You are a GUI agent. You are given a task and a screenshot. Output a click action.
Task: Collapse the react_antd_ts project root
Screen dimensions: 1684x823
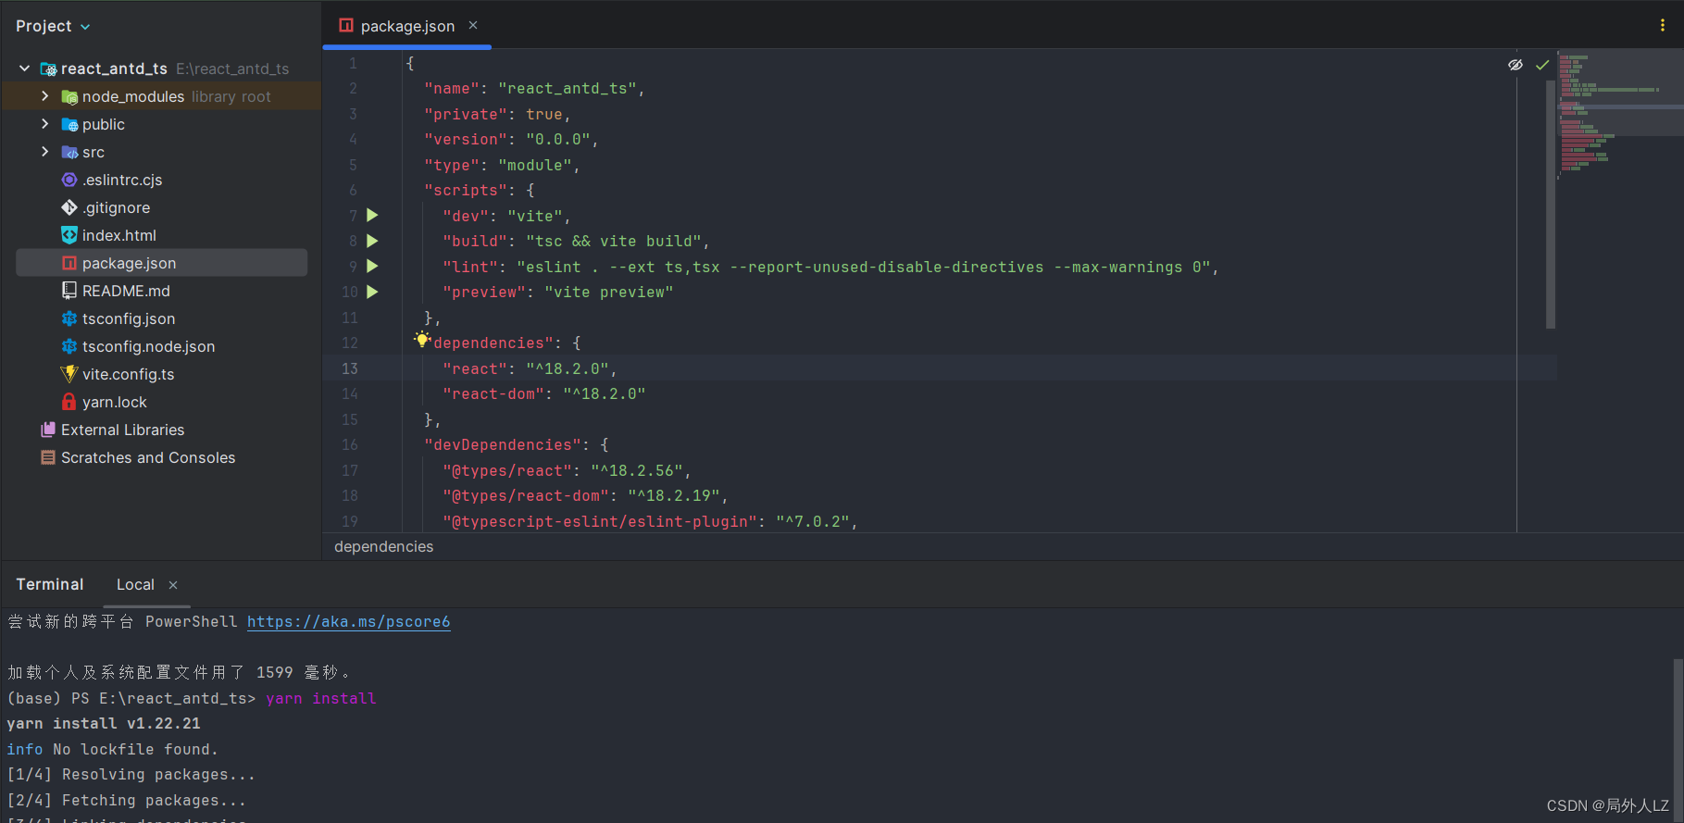click(25, 69)
